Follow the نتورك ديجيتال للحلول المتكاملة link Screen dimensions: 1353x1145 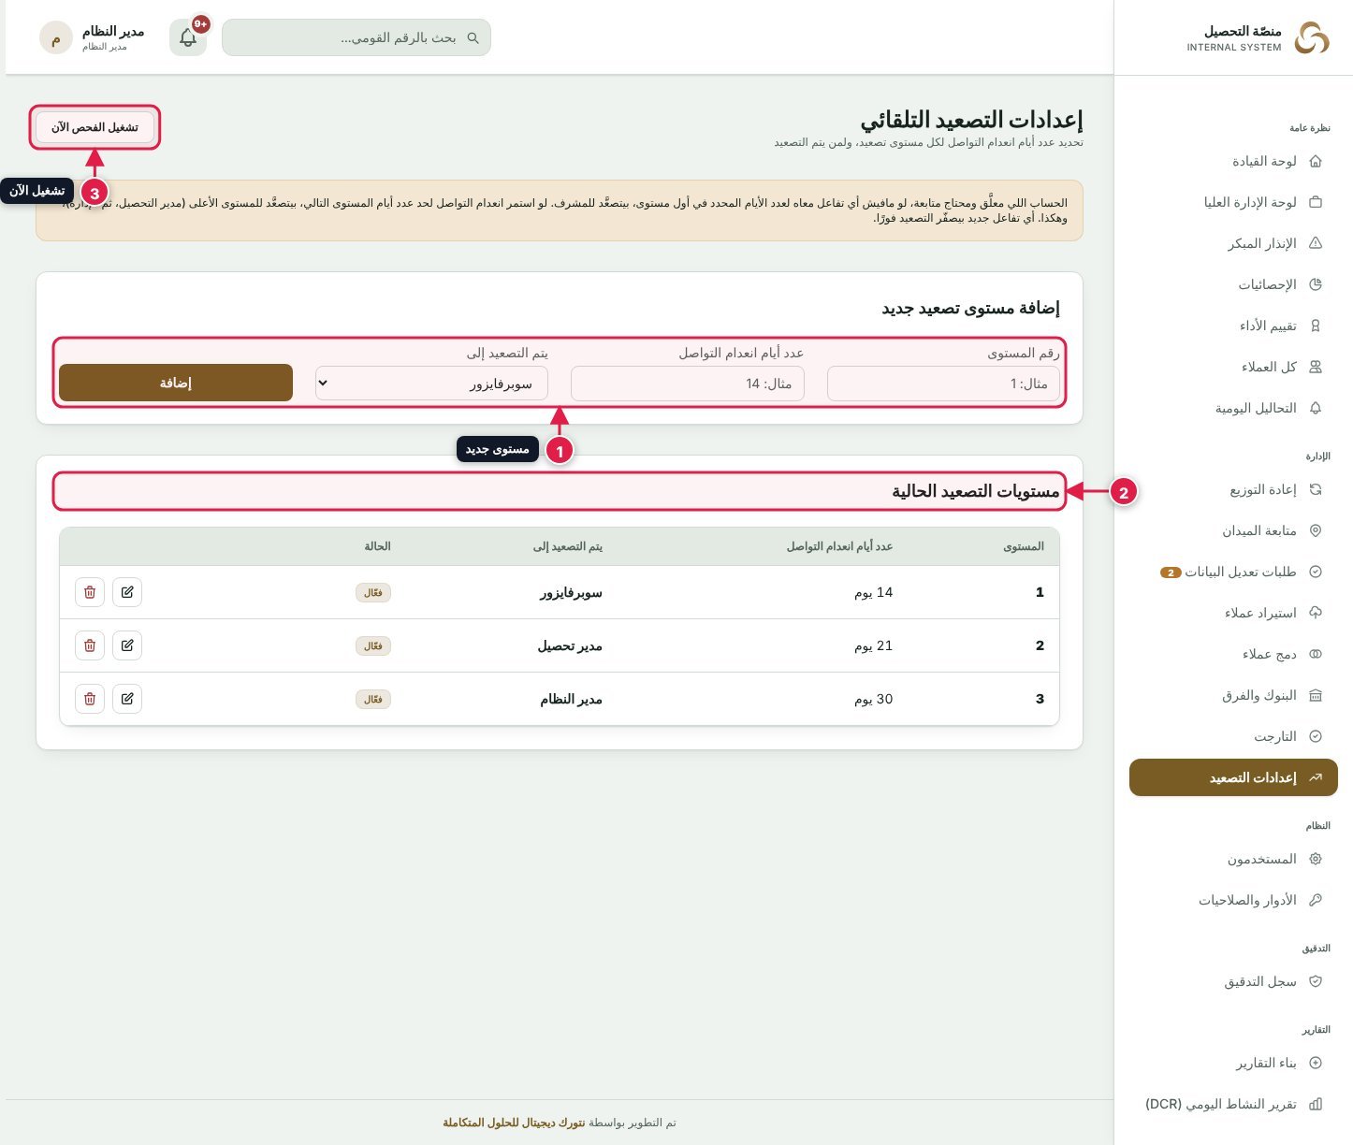(514, 1123)
